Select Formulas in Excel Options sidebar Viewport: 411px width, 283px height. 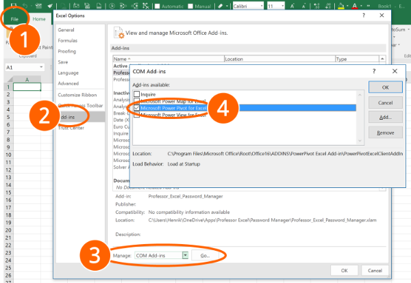click(x=67, y=40)
